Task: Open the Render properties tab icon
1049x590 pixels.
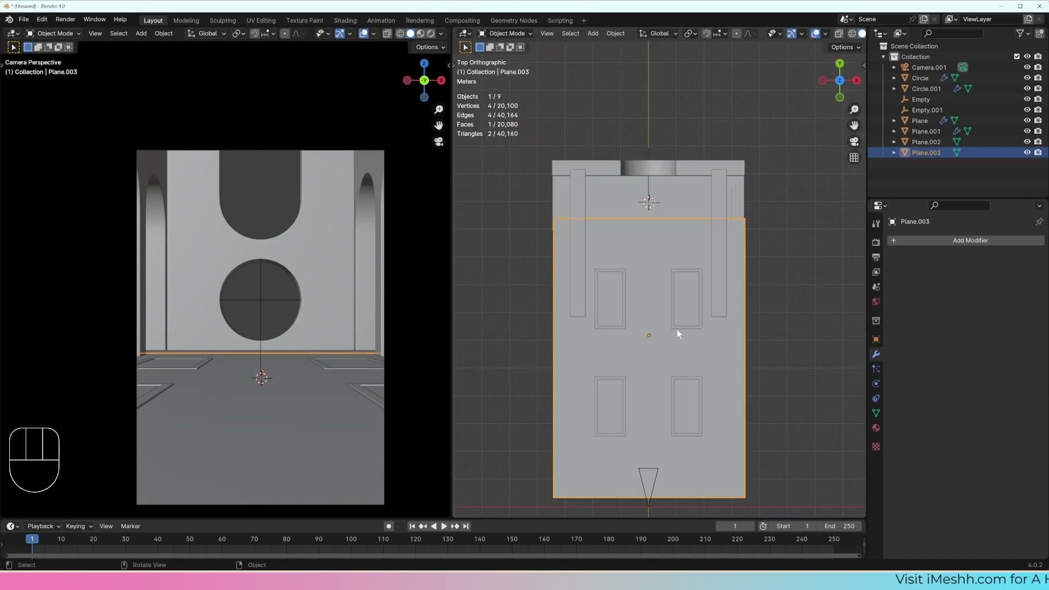Action: 876,242
